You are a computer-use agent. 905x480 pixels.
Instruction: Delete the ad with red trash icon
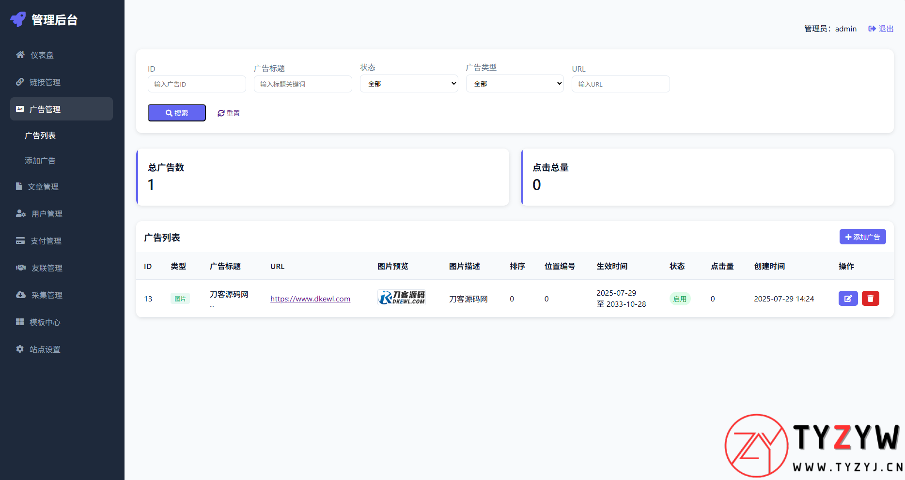[870, 299]
